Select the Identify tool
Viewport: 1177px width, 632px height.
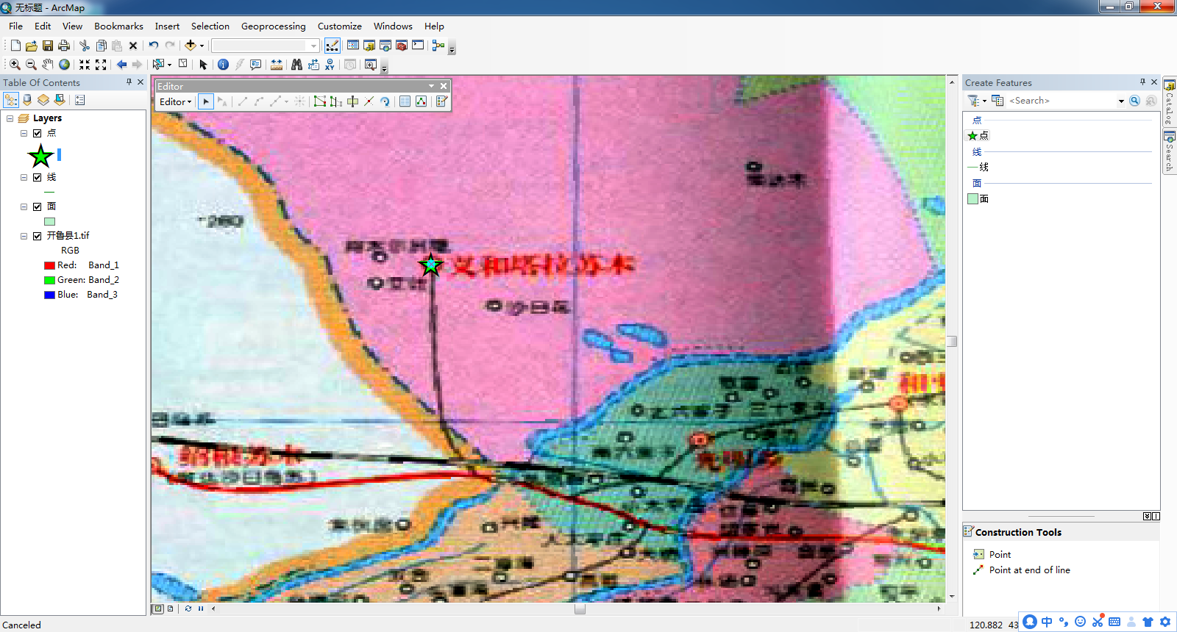point(223,65)
